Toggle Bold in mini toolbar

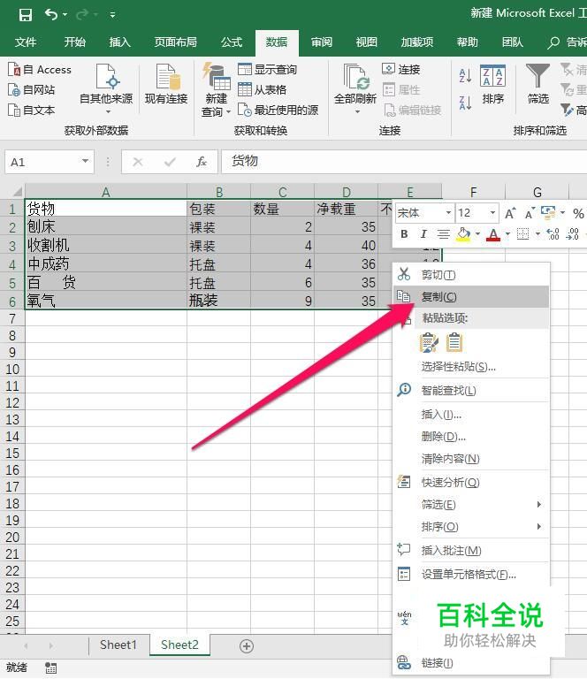tap(404, 234)
